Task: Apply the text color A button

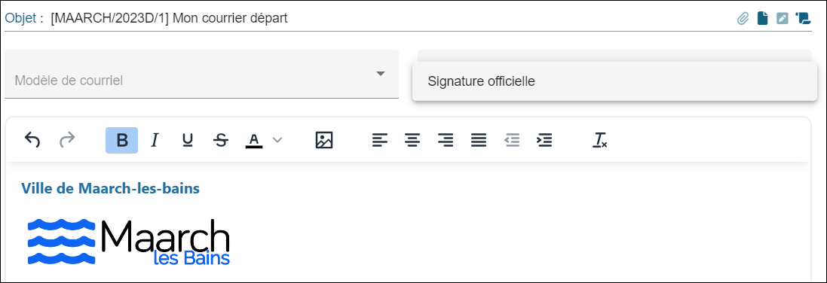Action: coord(254,140)
